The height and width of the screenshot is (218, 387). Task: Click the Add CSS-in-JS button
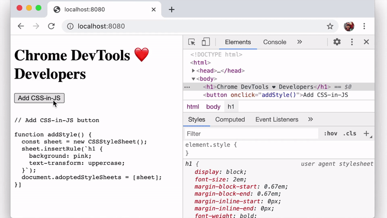click(x=39, y=98)
